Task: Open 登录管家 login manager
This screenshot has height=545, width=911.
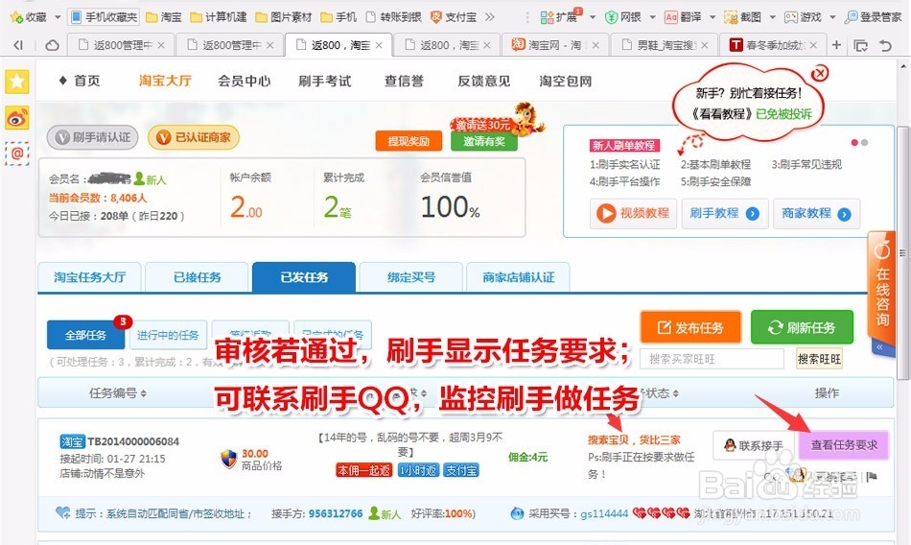Action: pos(874,17)
